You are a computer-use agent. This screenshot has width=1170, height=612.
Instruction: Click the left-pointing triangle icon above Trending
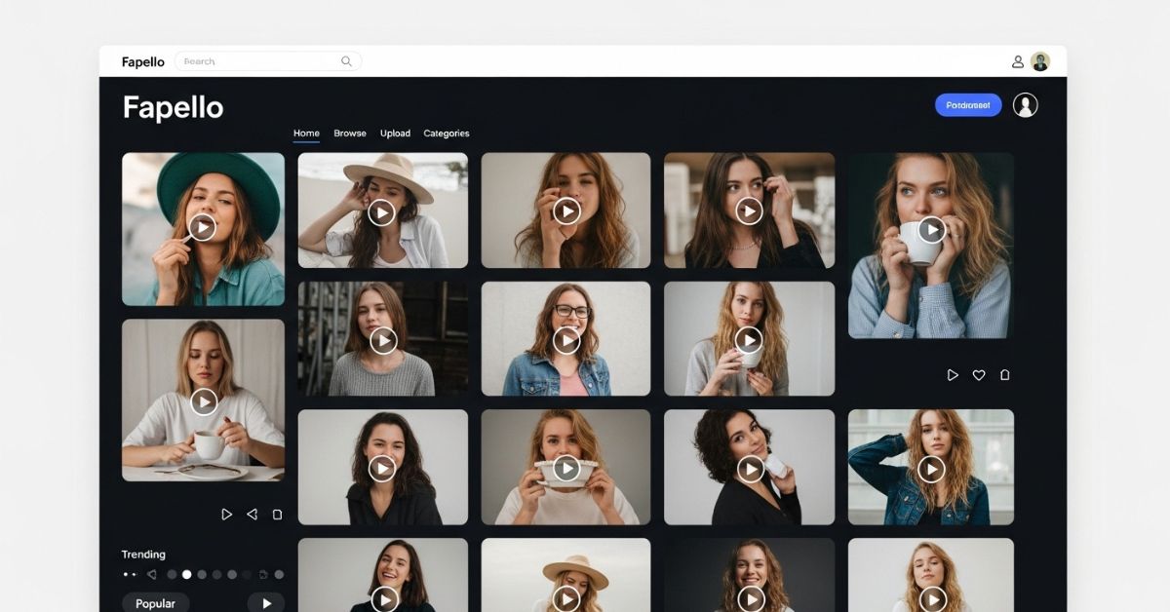[x=252, y=514]
